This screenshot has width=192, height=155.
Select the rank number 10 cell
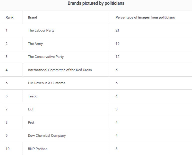coord(7,149)
